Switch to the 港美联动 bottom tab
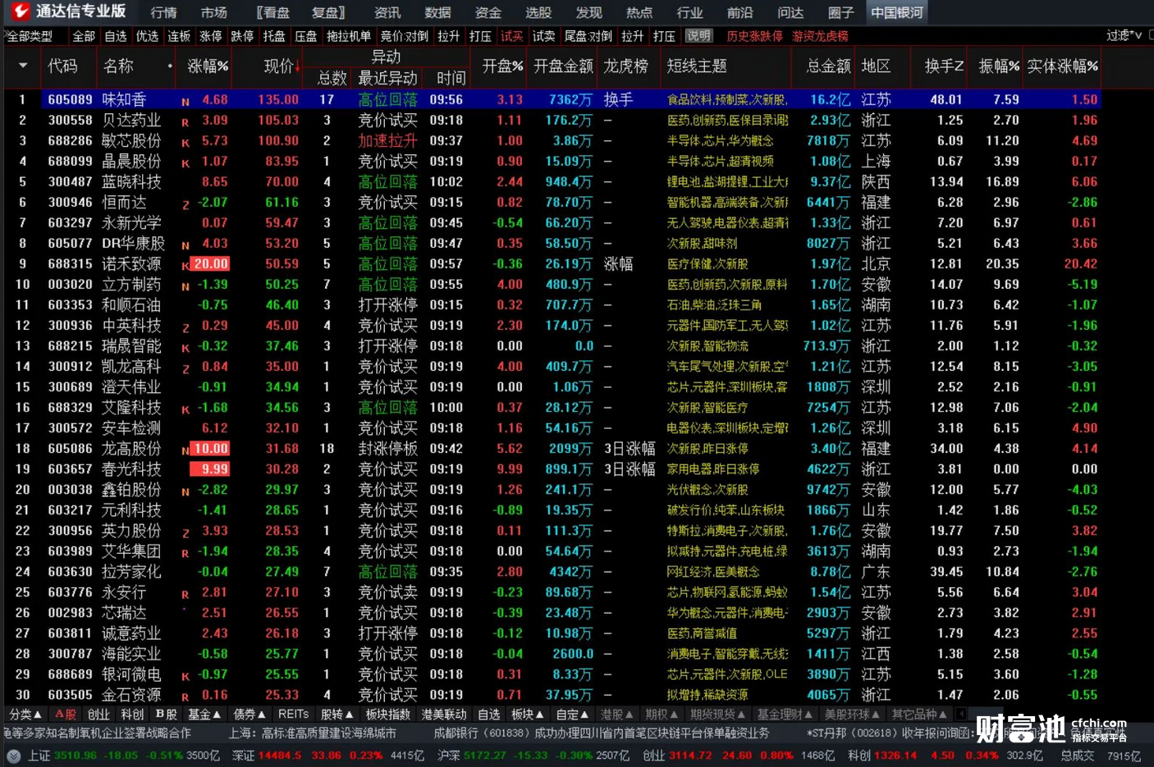The width and height of the screenshot is (1154, 767). pos(444,714)
